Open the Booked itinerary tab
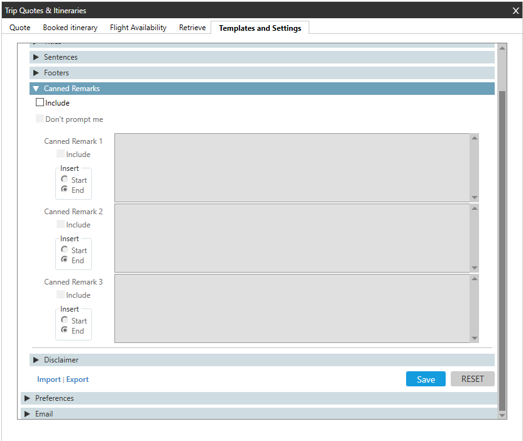The height and width of the screenshot is (441, 523). point(70,28)
